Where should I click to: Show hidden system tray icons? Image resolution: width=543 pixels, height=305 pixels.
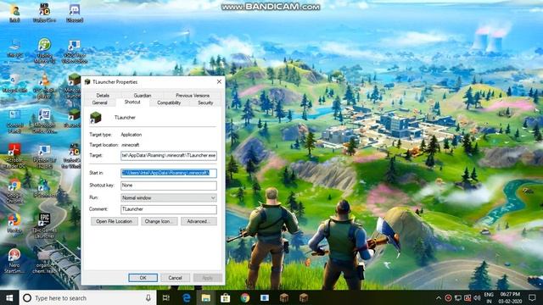point(439,297)
